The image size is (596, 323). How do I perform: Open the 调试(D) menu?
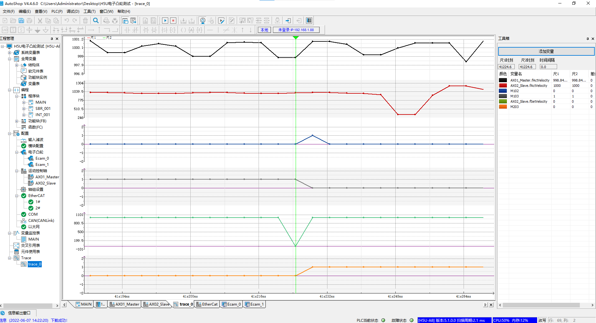[73, 12]
